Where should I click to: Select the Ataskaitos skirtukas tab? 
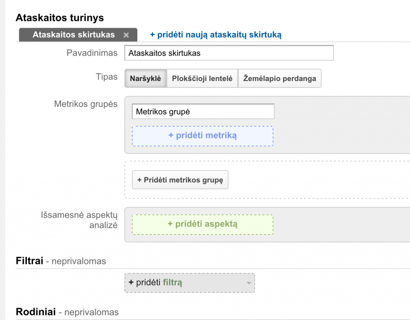coord(73,35)
